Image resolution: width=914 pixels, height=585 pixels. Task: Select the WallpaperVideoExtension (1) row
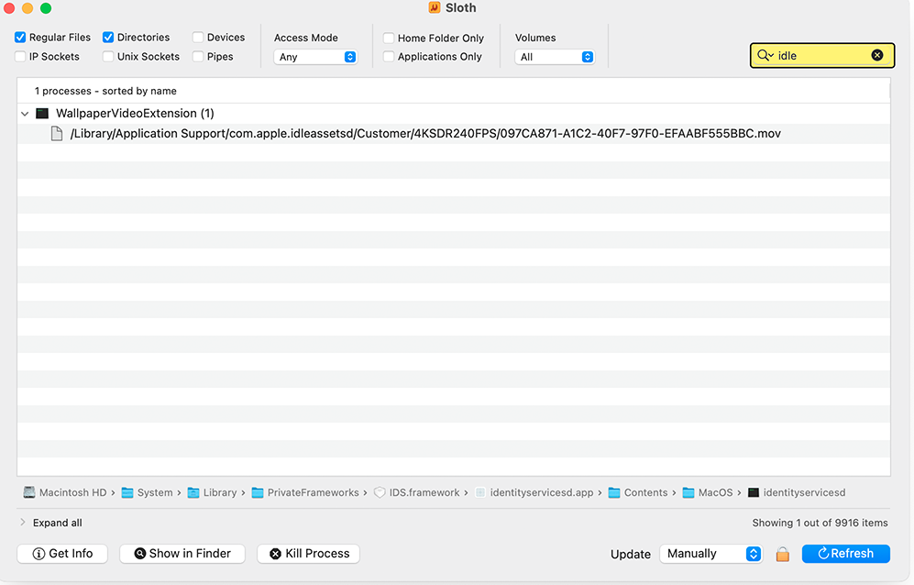454,113
